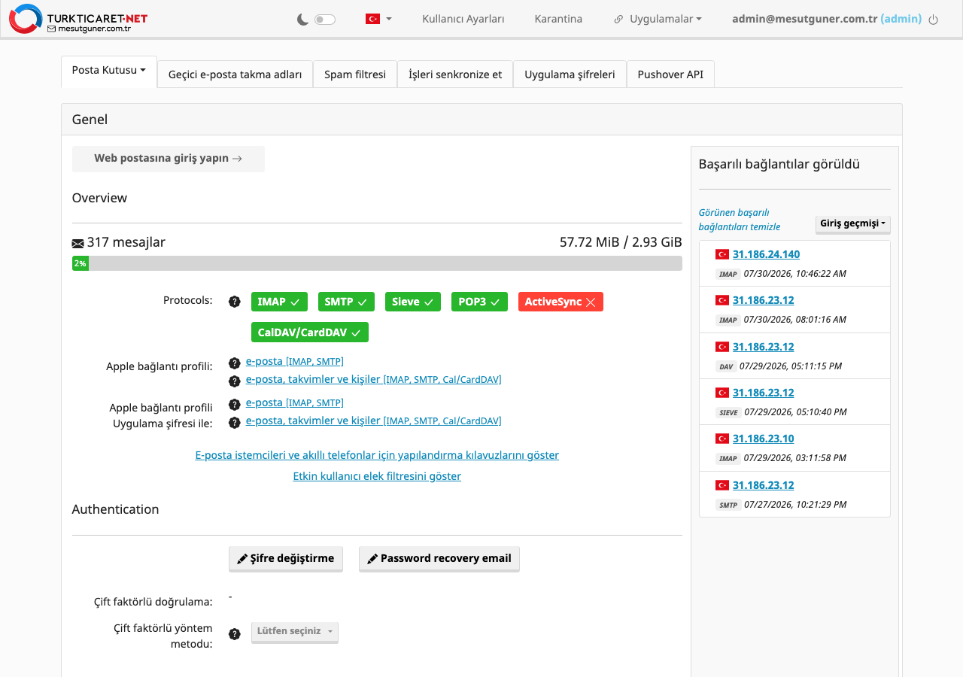Viewport: 963px width, 677px height.
Task: Open the first Apple e-posta [IMAP, SMTP] link
Action: tap(295, 361)
